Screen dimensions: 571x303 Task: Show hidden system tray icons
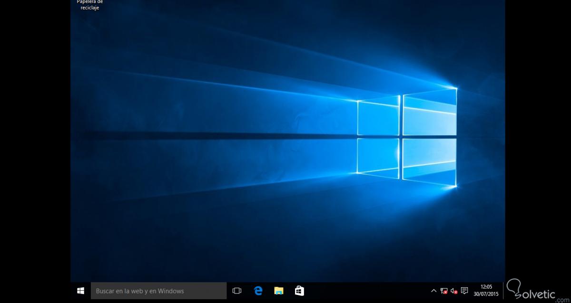pyautogui.click(x=433, y=291)
